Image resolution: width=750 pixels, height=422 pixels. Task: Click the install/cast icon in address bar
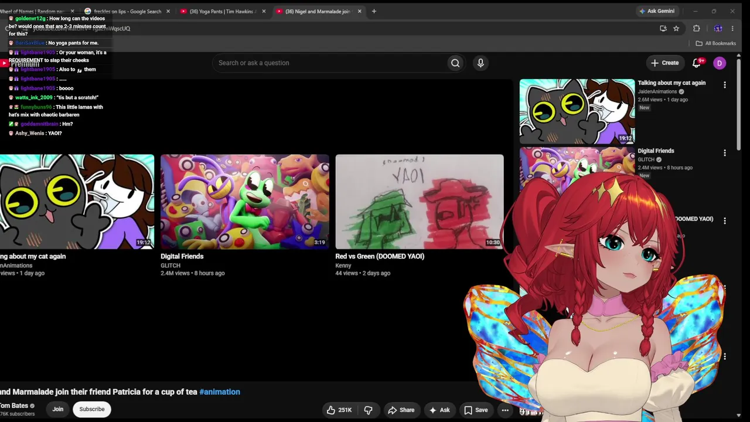(x=663, y=28)
